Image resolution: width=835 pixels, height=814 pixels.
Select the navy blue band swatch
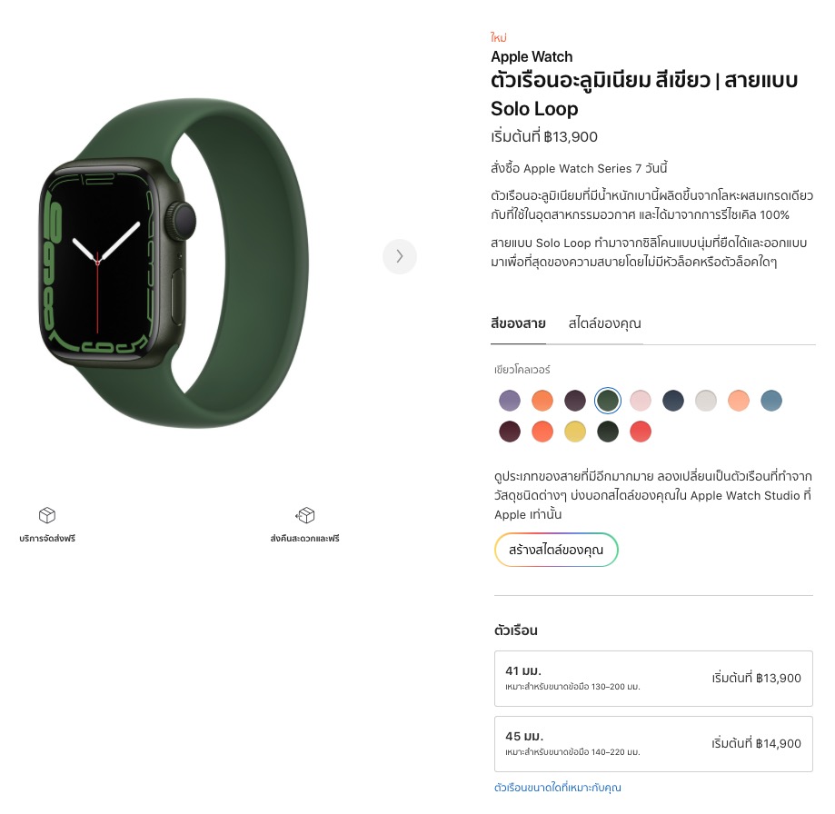tap(673, 401)
